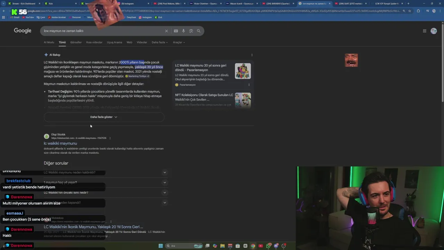Open Marketing Türkiye +2 source chip
The image size is (444, 250).
click(138, 76)
